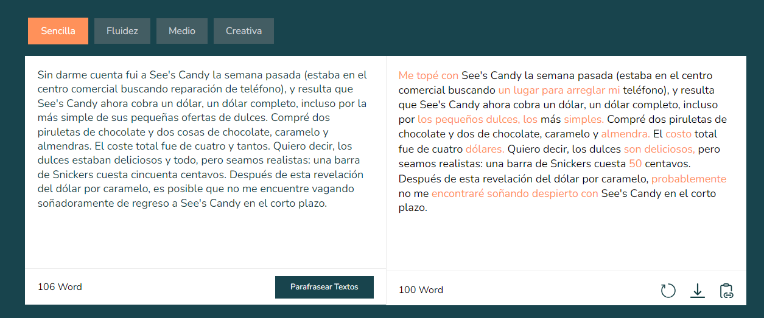Select highlighted "un lugar para arreglar mi"
The height and width of the screenshot is (318, 764).
tap(559, 91)
